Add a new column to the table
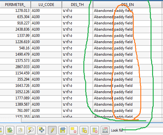Image resolution: width=163 pixels, height=135 pixels. tap(84, 130)
